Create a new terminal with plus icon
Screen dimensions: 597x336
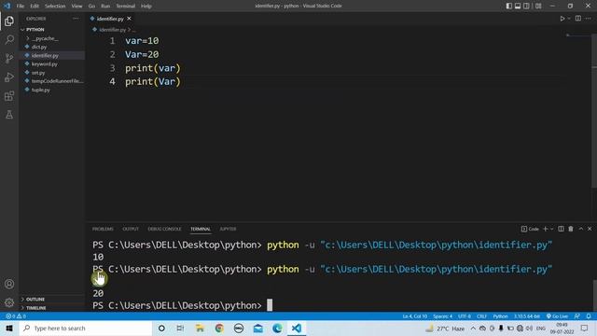tap(545, 229)
